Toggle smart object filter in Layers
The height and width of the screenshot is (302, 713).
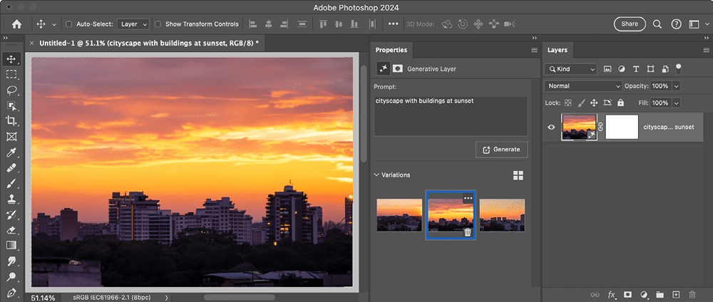(665, 69)
